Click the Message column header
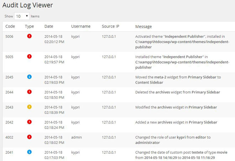 click(x=143, y=27)
